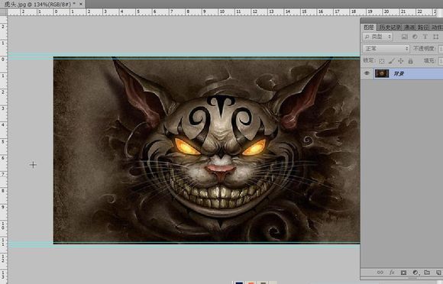The width and height of the screenshot is (443, 284).
Task: Add a layer mask
Action: coord(403,273)
